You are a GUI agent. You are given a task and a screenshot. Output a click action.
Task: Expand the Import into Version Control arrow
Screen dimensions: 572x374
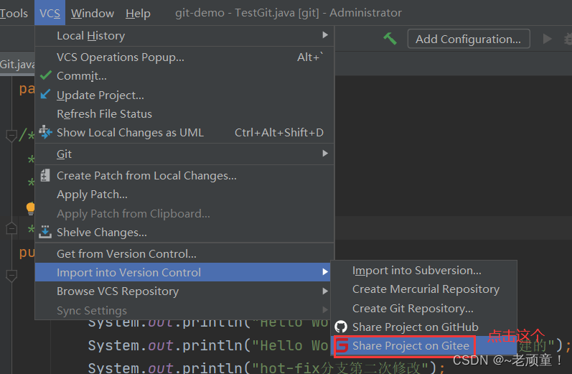click(325, 272)
